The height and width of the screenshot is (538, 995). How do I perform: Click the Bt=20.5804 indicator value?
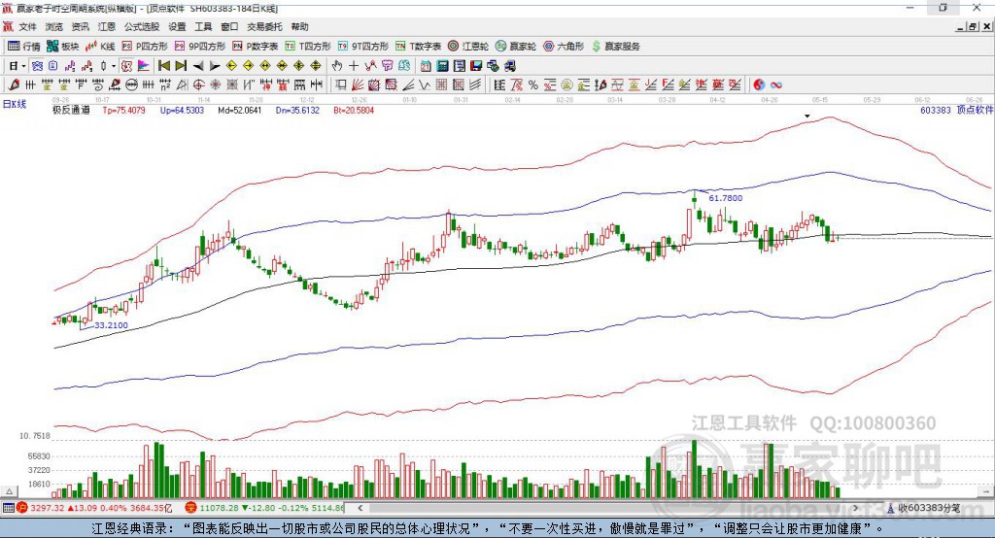[354, 110]
